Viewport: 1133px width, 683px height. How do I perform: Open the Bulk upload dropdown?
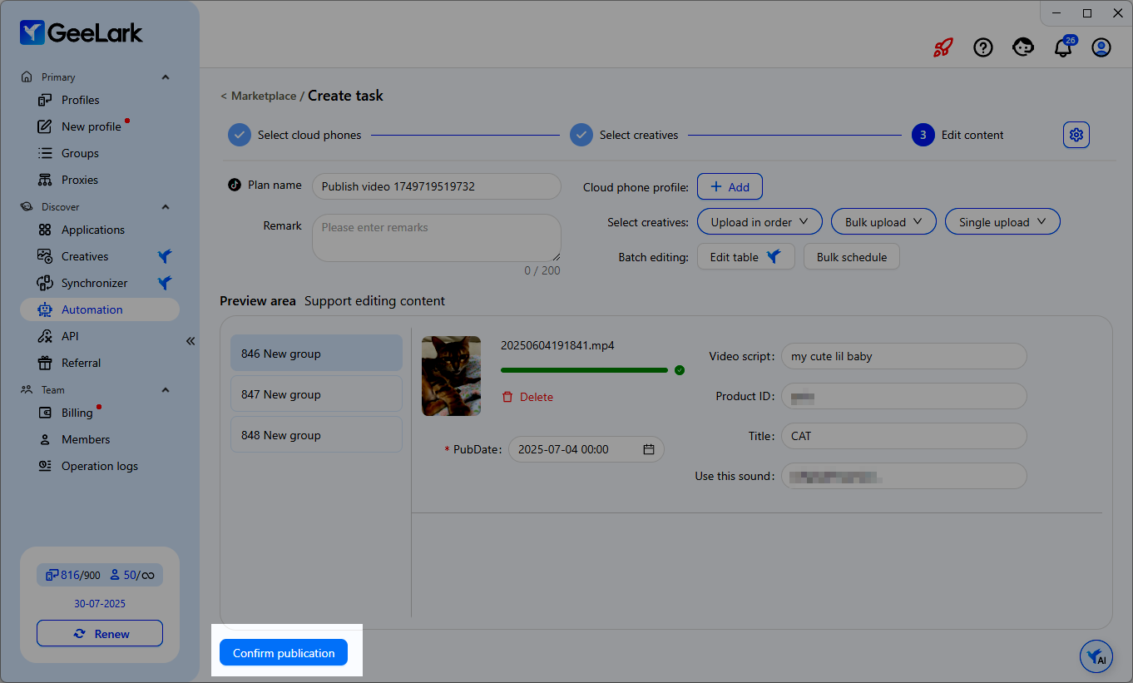pyautogui.click(x=883, y=222)
